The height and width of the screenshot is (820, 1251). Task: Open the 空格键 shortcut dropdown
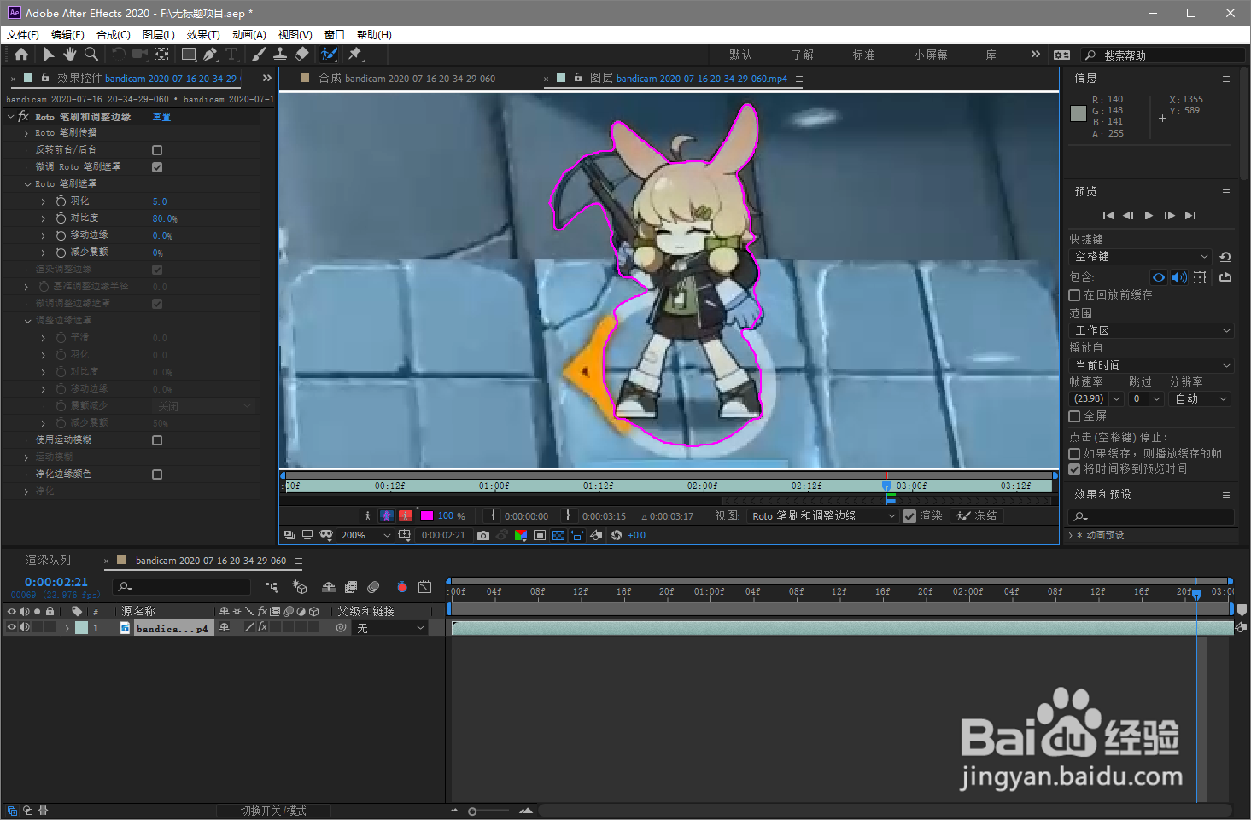pyautogui.click(x=1141, y=256)
